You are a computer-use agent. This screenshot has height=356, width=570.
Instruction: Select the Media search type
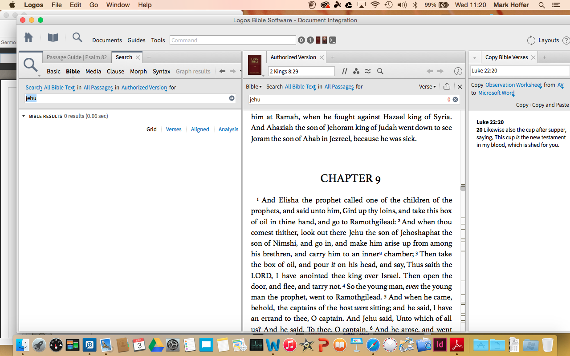tap(93, 71)
